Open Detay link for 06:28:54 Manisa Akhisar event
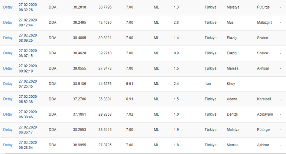This screenshot has width=286, height=154. [8, 145]
